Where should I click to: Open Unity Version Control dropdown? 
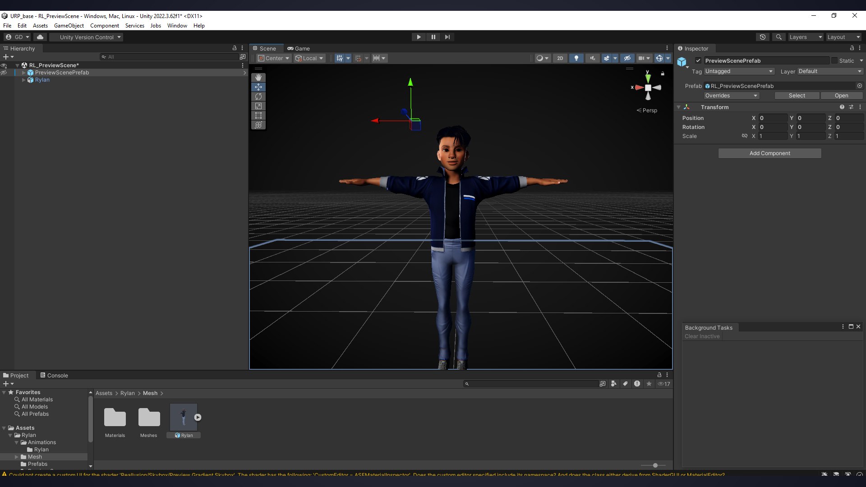pos(87,37)
